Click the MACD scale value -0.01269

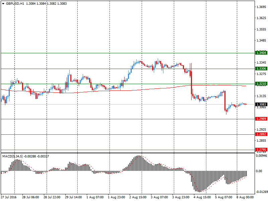pyautogui.click(x=261, y=192)
